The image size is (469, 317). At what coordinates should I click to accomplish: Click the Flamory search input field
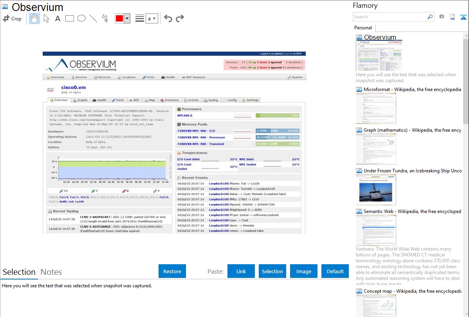pos(389,17)
